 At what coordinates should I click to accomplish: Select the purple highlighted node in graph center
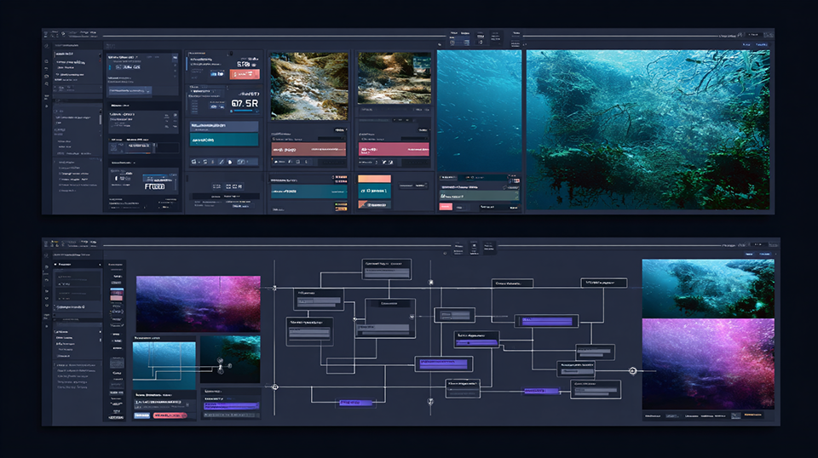[442, 364]
